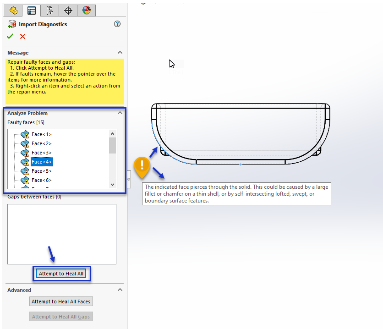The width and height of the screenshot is (383, 329).
Task: Open the ConfigurationManager tab icon
Action: click(49, 10)
